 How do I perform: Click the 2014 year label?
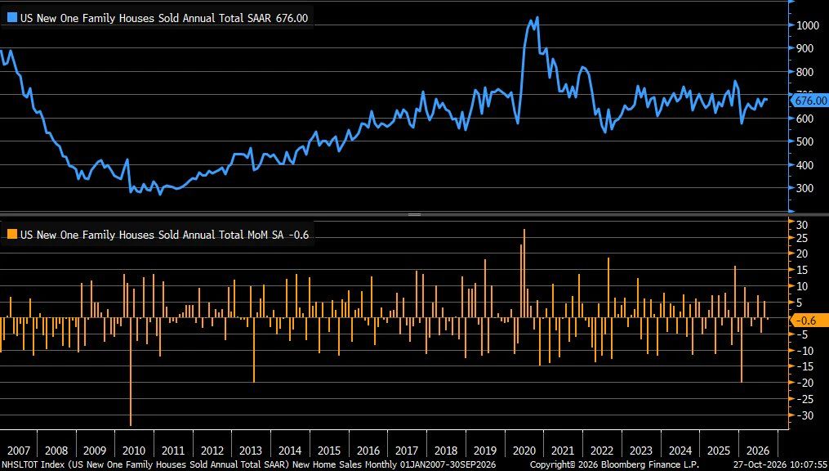(290, 451)
